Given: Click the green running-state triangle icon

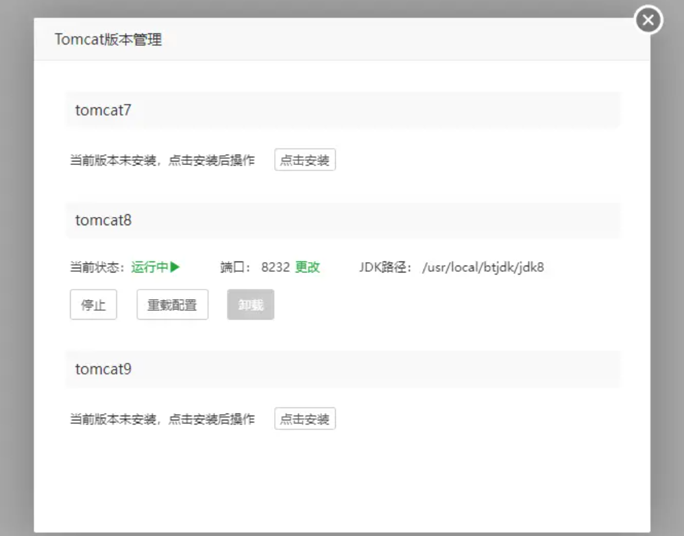Looking at the screenshot, I should (175, 267).
